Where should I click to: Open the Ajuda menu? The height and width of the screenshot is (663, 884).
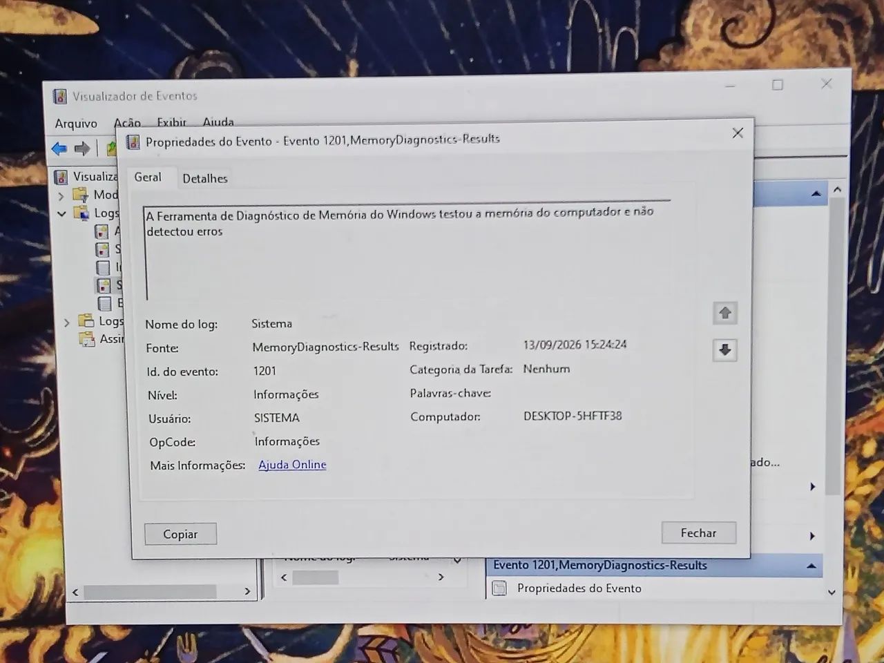(218, 122)
